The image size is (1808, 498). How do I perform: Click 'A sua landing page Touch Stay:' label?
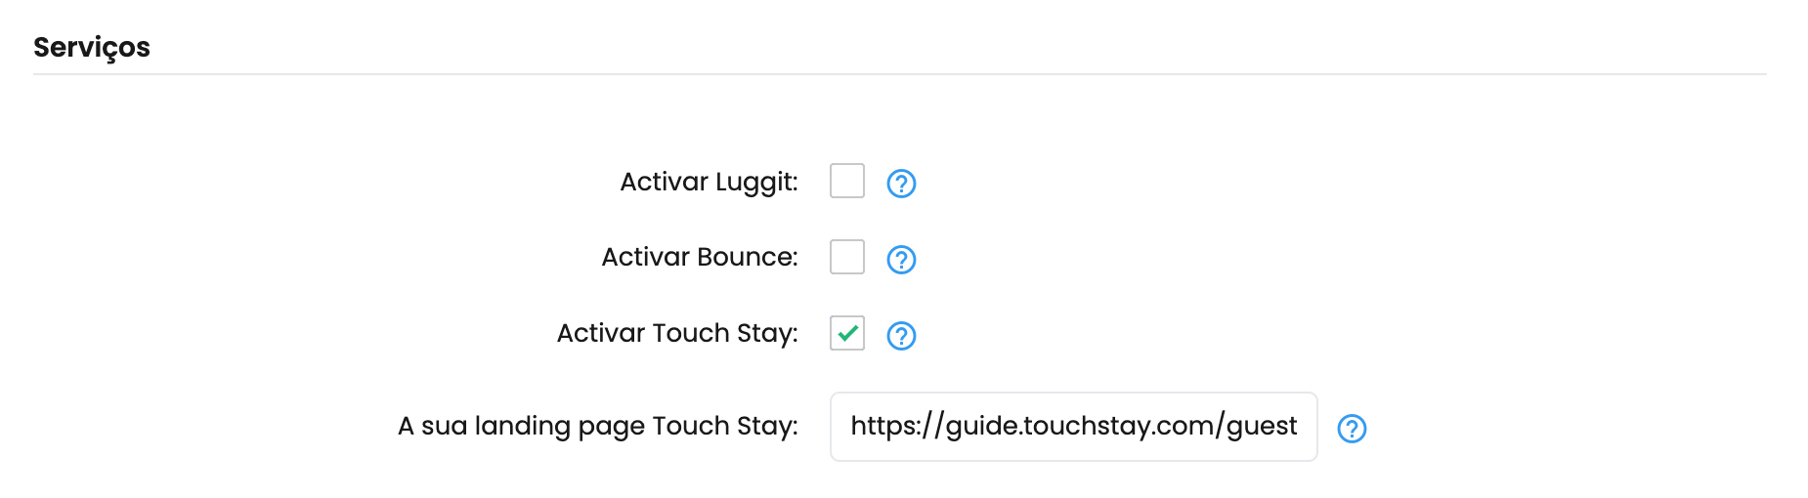click(x=598, y=427)
